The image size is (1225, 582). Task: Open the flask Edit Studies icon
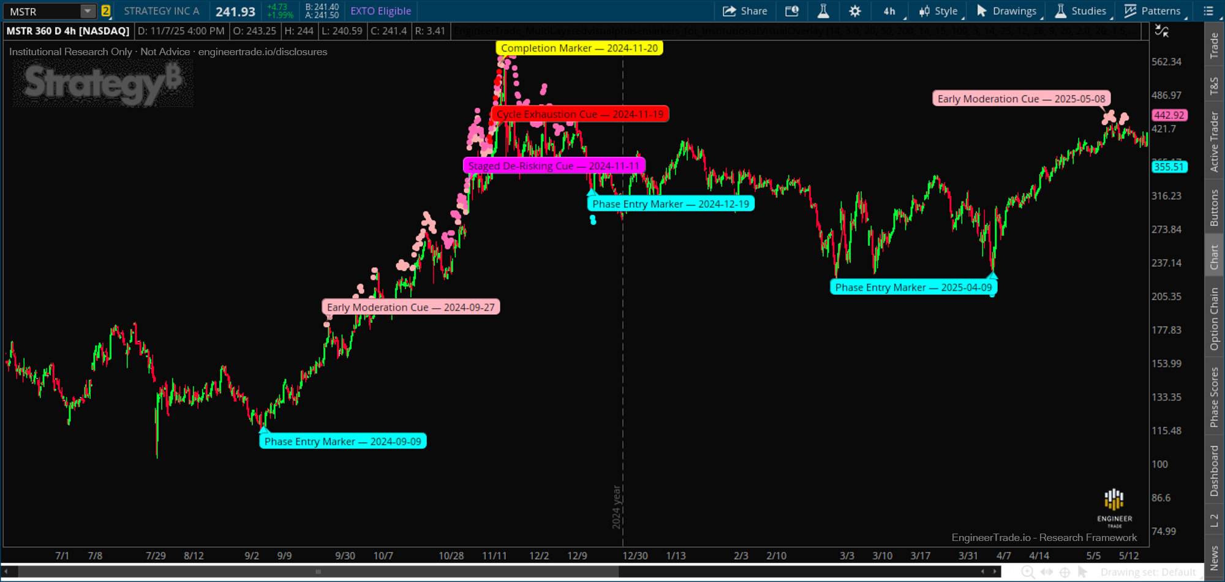[x=823, y=11]
